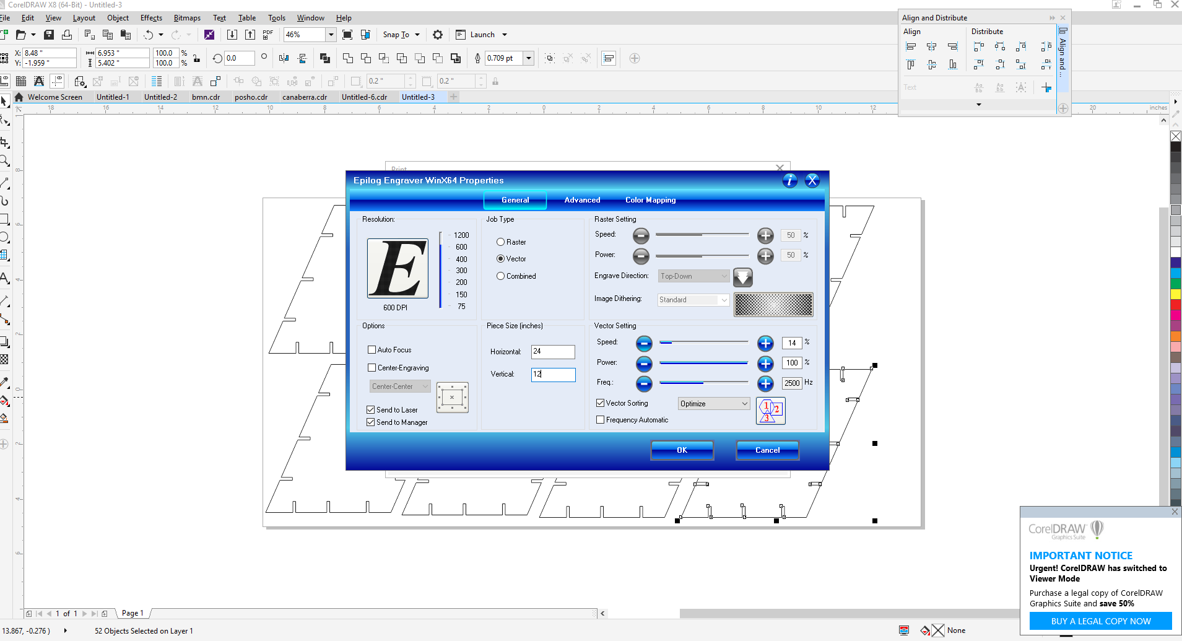This screenshot has height=641, width=1182.
Task: Expand the Snap To dropdown
Action: pos(417,35)
